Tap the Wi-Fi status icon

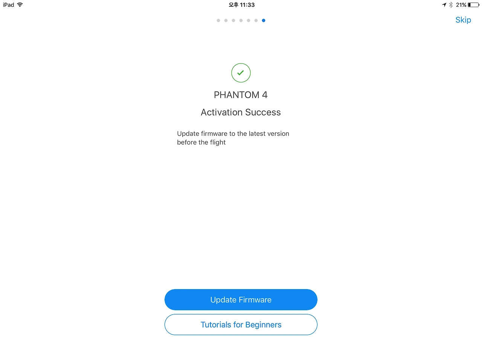coord(20,5)
